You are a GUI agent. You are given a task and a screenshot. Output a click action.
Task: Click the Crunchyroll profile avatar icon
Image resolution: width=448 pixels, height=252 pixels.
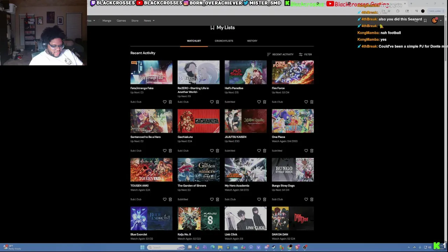pyautogui.click(x=434, y=21)
